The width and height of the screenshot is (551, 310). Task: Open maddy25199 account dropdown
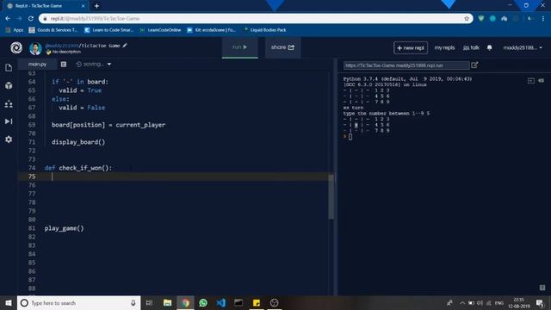(x=523, y=47)
